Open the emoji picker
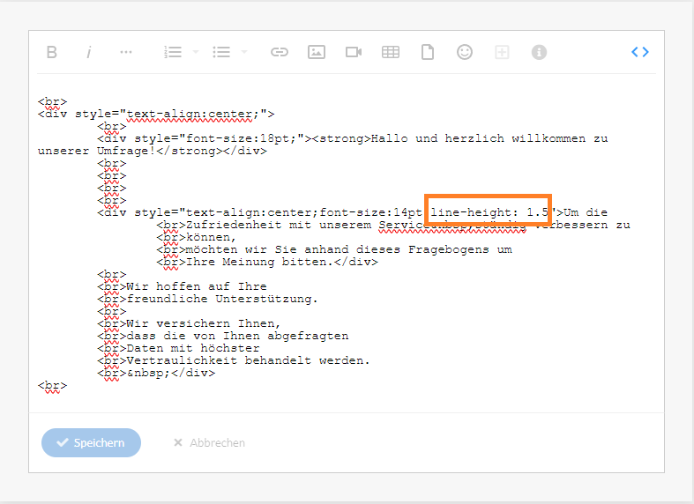The height and width of the screenshot is (504, 694). tap(465, 52)
